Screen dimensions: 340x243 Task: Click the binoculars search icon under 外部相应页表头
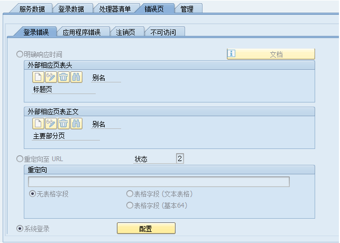point(76,77)
